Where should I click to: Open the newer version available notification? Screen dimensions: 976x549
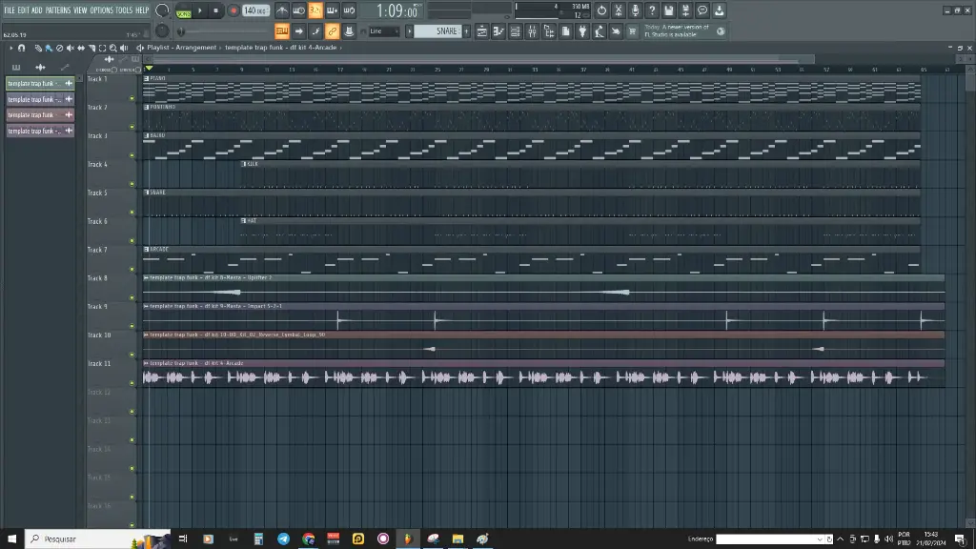pyautogui.click(x=684, y=31)
